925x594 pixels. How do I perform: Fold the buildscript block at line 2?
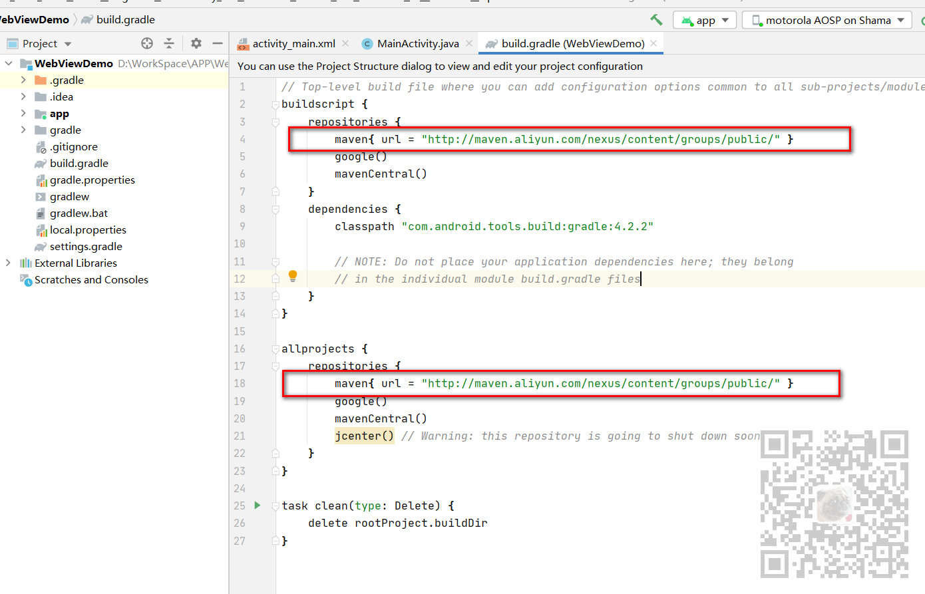275,104
